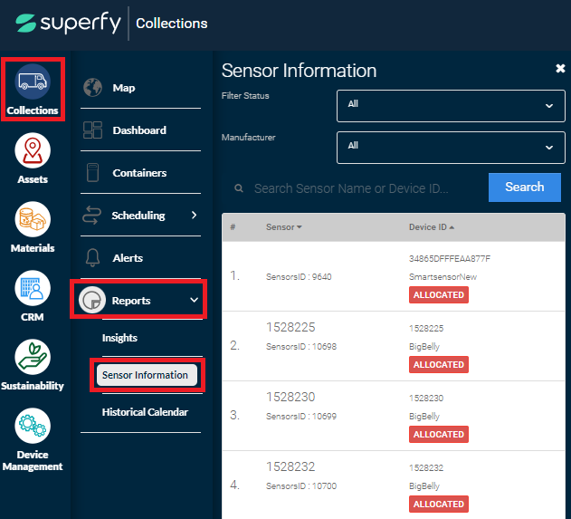Click text SensorsID : 10699
The height and width of the screenshot is (519, 571).
pos(301,417)
